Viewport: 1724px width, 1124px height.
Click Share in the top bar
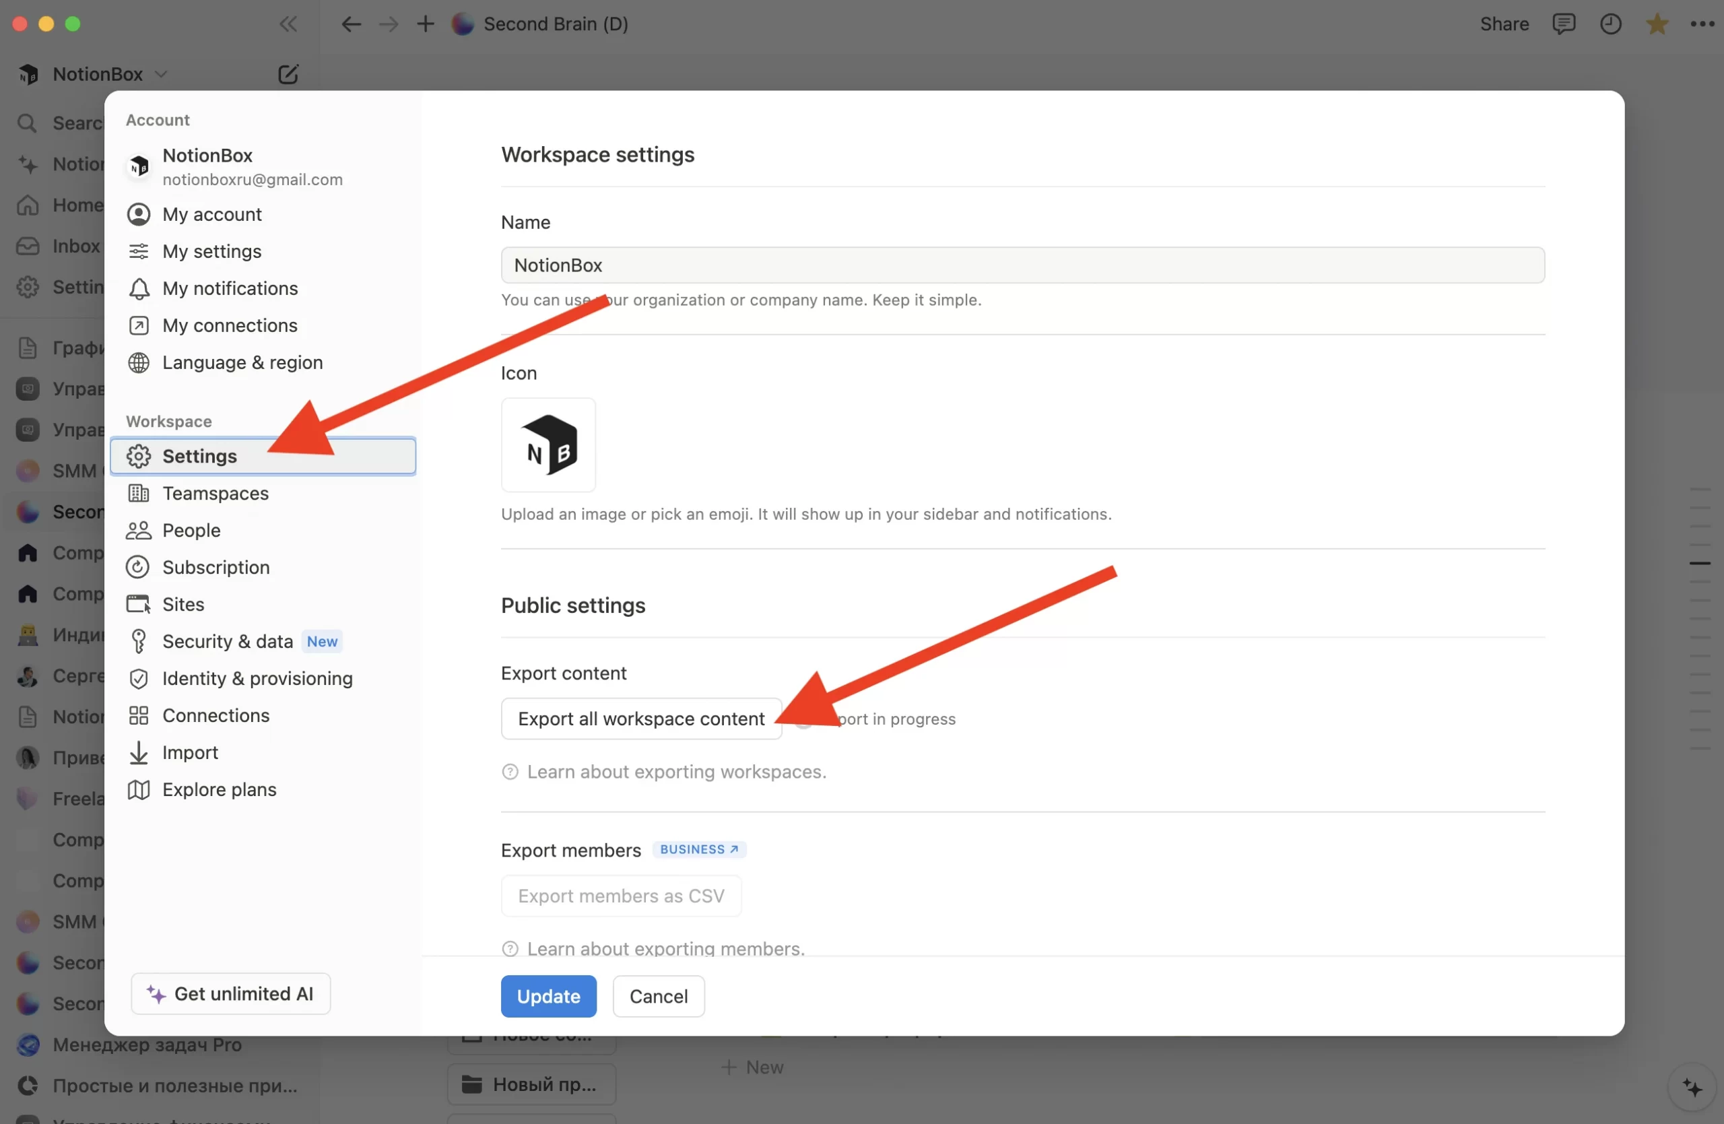(x=1504, y=24)
